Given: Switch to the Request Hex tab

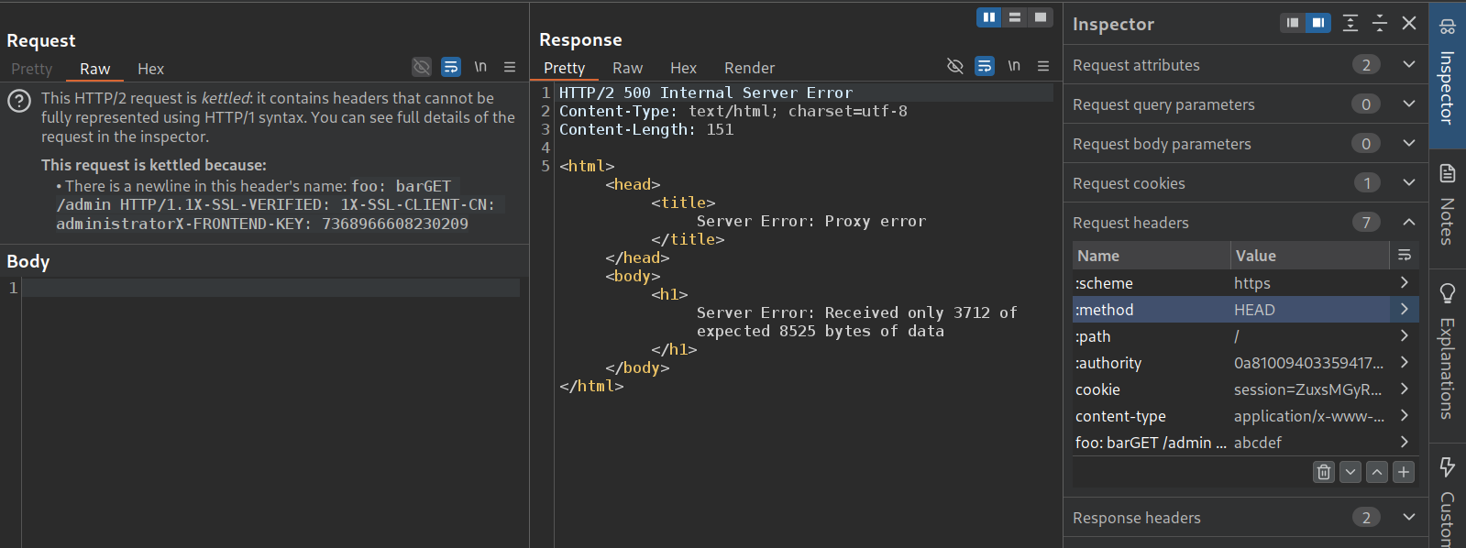Looking at the screenshot, I should 150,69.
